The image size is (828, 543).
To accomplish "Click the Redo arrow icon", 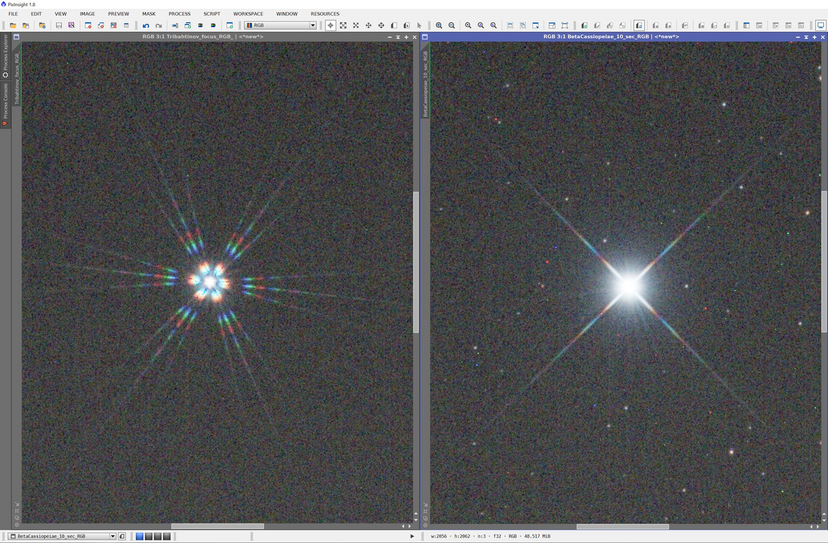I will (158, 25).
